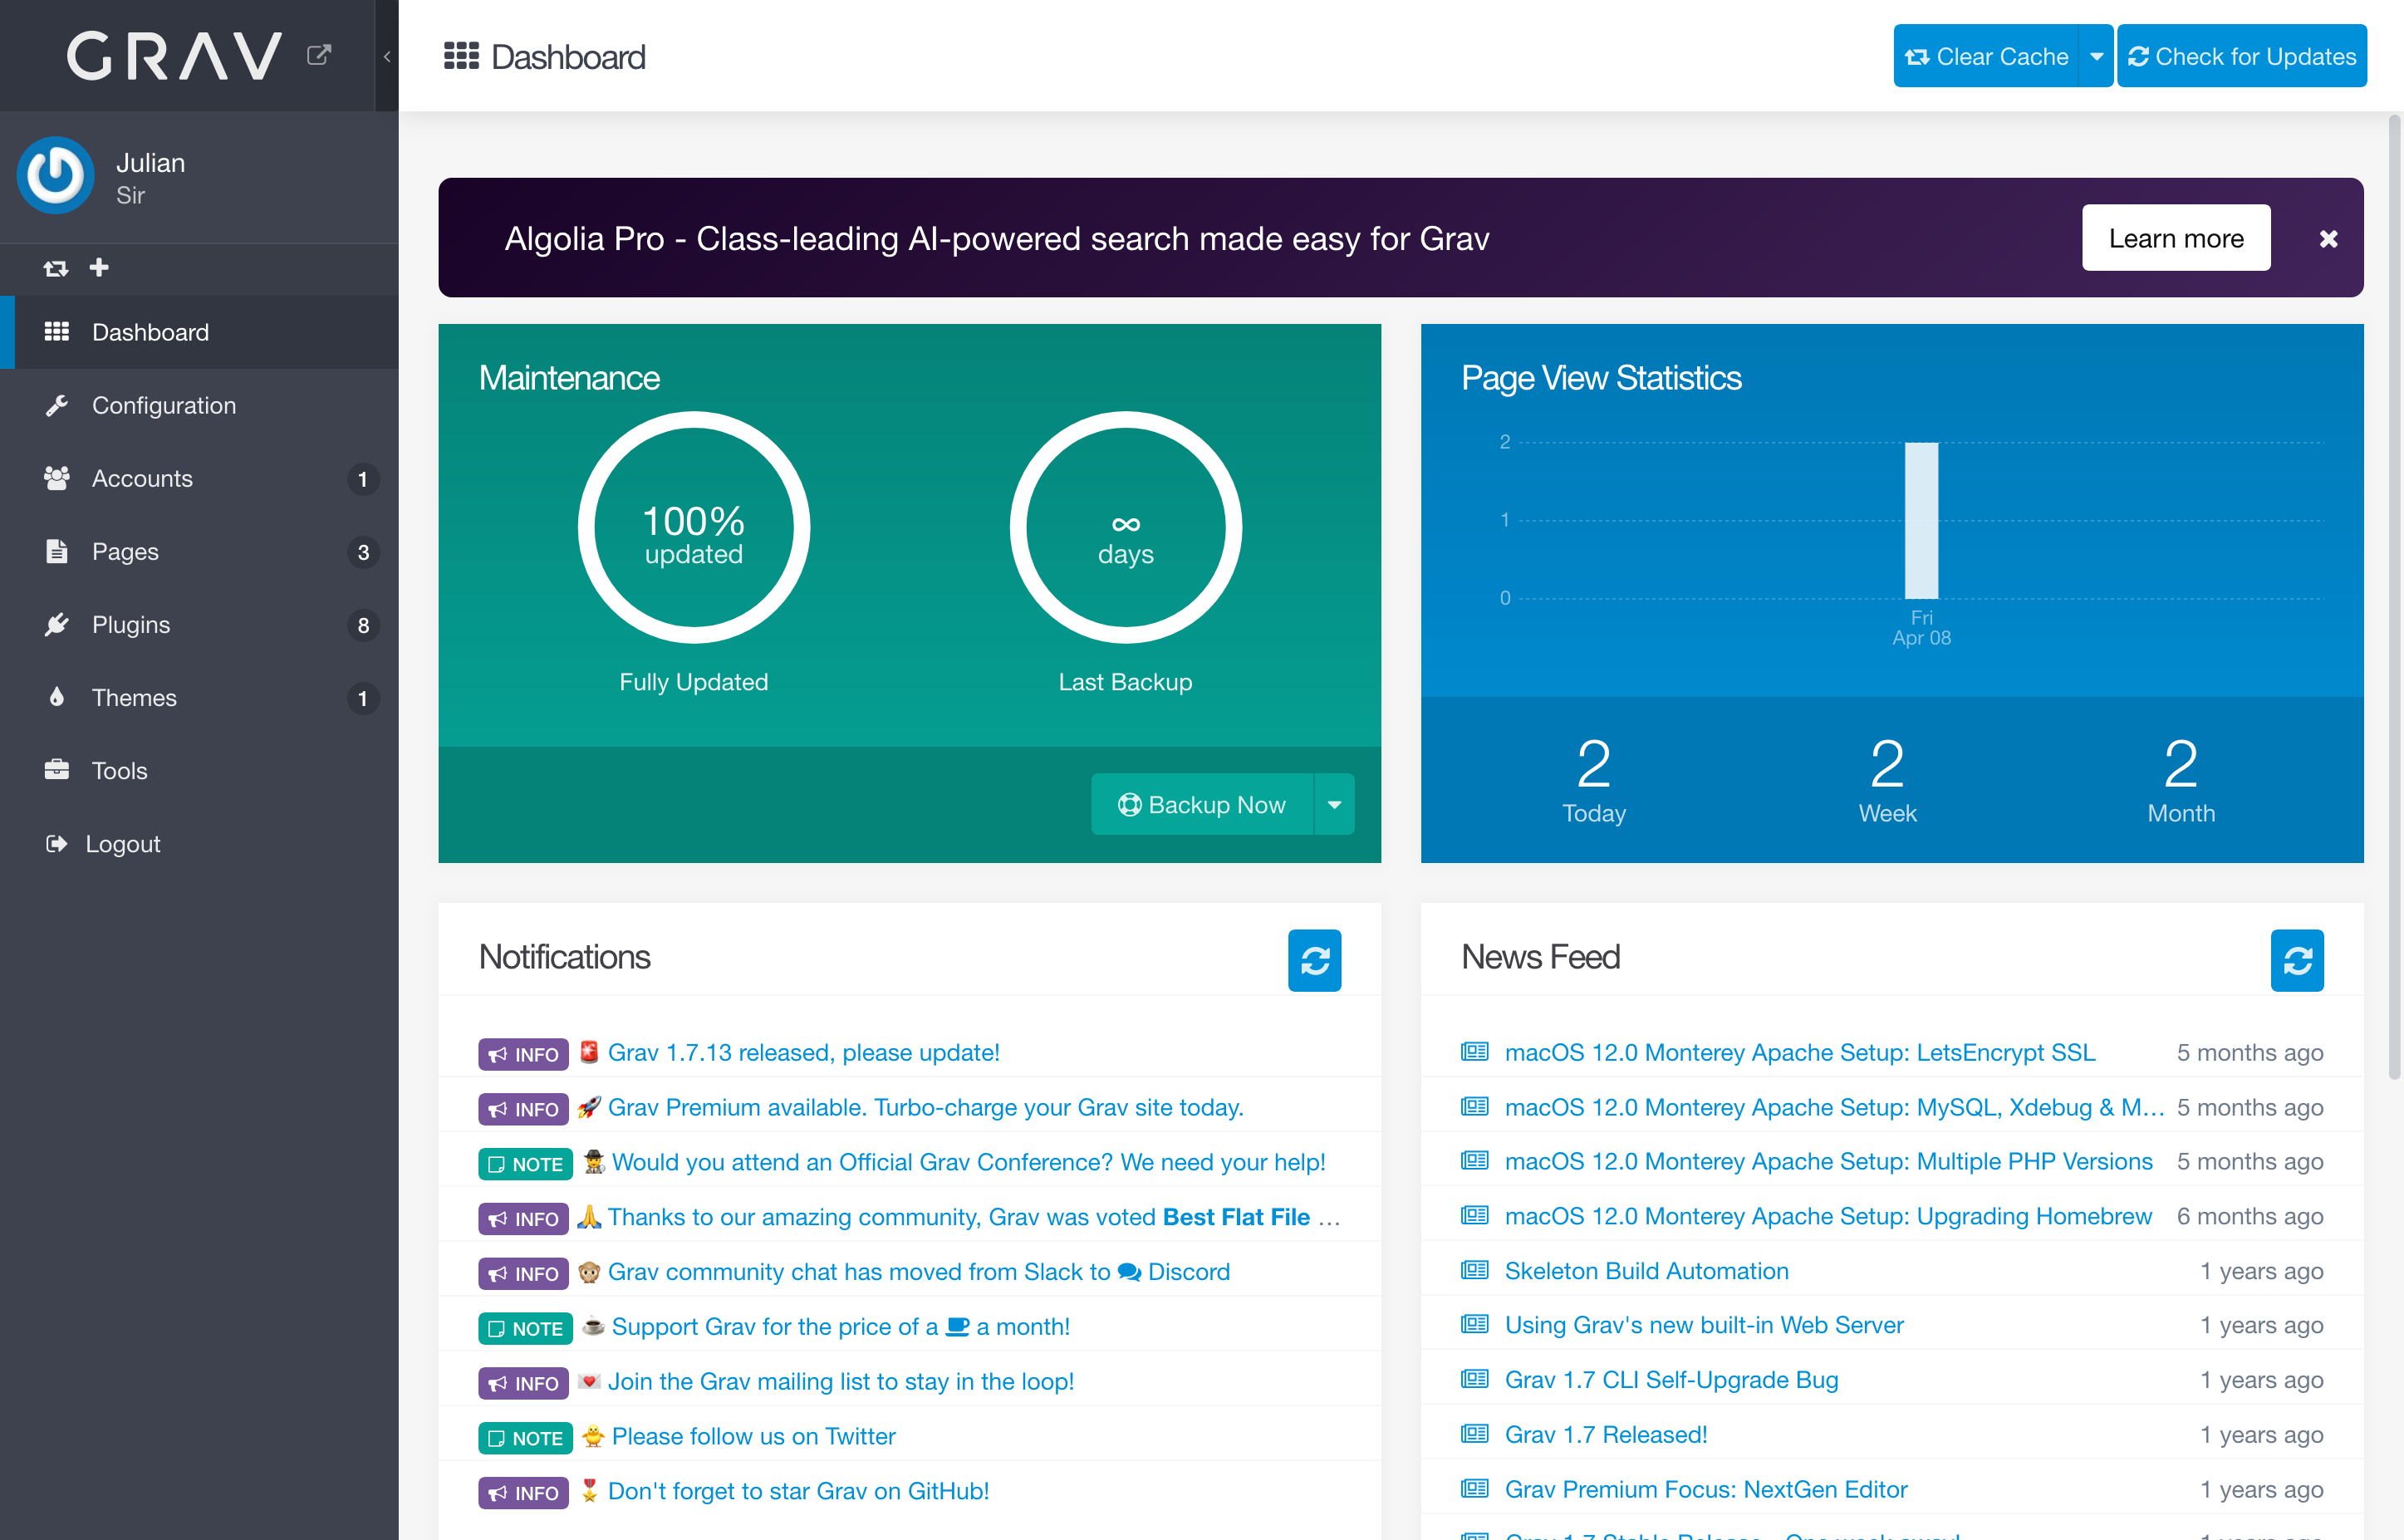Open the Configuration menu item
The image size is (2404, 1540).
click(x=200, y=405)
